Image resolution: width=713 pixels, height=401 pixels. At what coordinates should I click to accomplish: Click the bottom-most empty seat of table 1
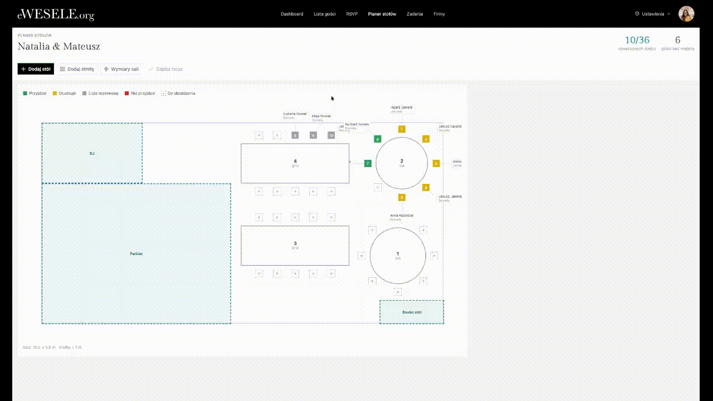point(398,292)
